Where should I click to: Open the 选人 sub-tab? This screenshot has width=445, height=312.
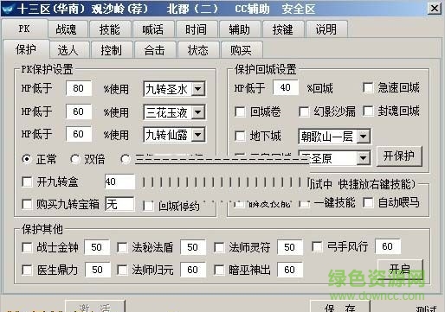[68, 50]
